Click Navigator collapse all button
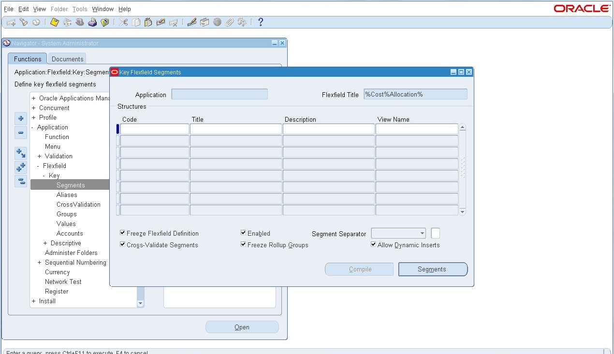Viewport: 614px width, 354px height. [21, 181]
